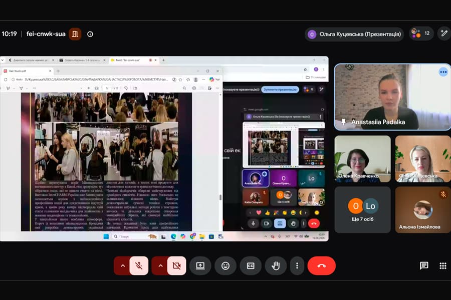The height and width of the screenshot is (300, 451).
Task: Reload the PDF with the refresh icon
Action: [6, 79]
